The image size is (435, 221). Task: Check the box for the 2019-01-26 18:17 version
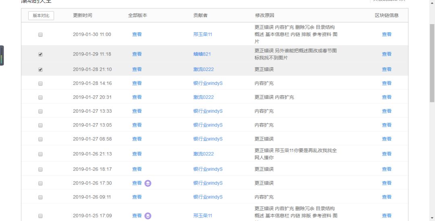[41, 169]
